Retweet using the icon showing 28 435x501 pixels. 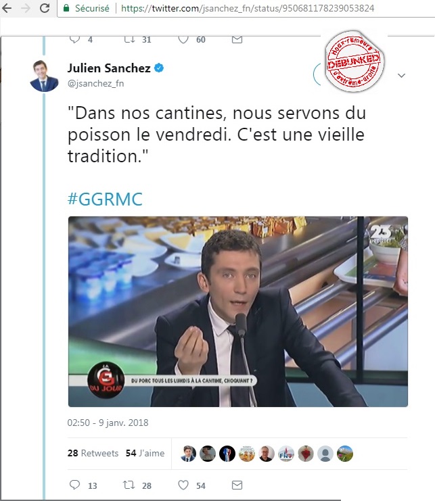[129, 485]
